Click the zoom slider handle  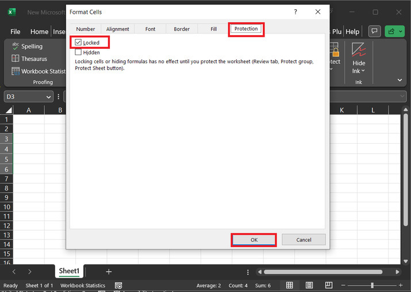coord(372,285)
